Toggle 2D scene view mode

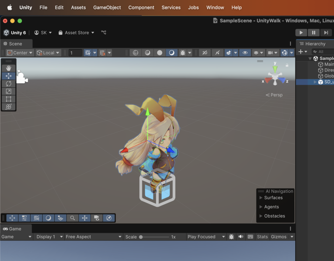(205, 53)
